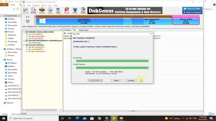Launch the File Recovery tool
Screen dimensions: 216x121
point(42,10)
